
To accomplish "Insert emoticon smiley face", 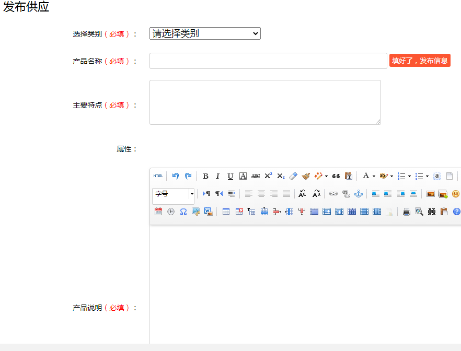I will [x=456, y=194].
